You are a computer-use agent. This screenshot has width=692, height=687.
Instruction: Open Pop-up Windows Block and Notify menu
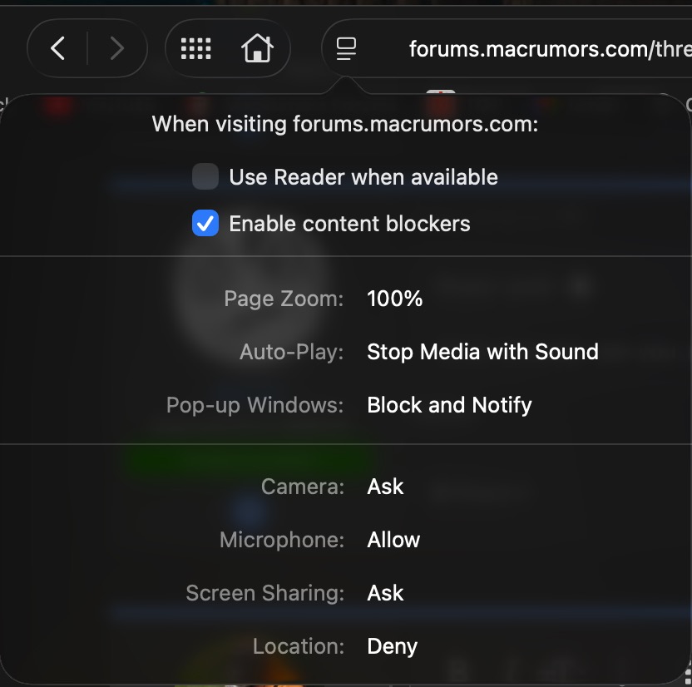click(x=449, y=405)
